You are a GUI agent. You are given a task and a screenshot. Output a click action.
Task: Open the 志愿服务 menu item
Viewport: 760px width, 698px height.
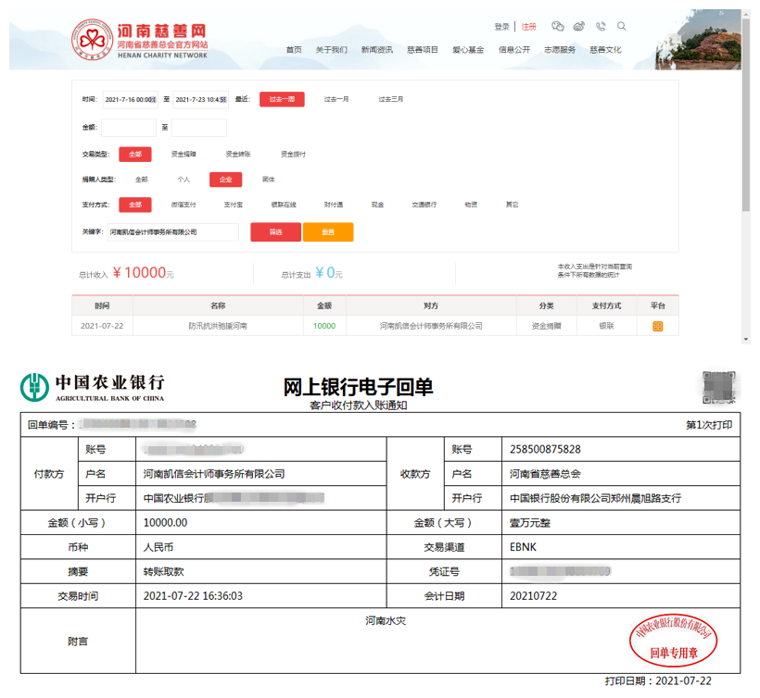click(x=560, y=50)
